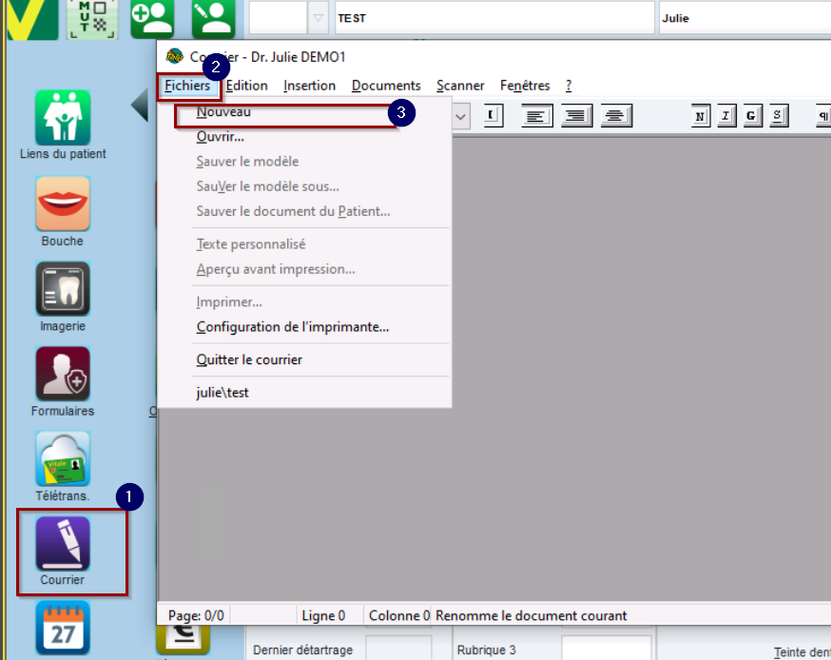The width and height of the screenshot is (831, 660).
Task: Click the paragraph mark toolbar button
Action: (823, 116)
